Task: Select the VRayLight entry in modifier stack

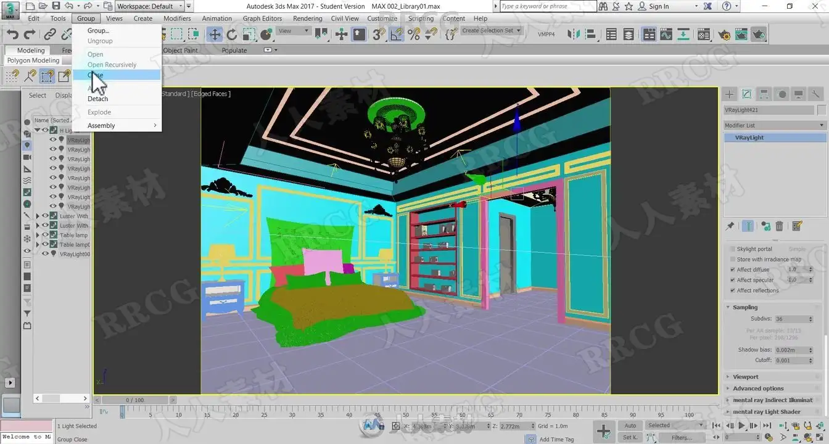Action: click(774, 138)
